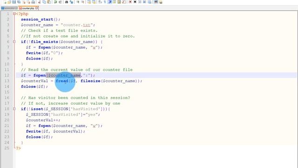Click the spell check ABC icon
Image resolution: width=298 pixels, height=168 pixels.
click(156, 2)
